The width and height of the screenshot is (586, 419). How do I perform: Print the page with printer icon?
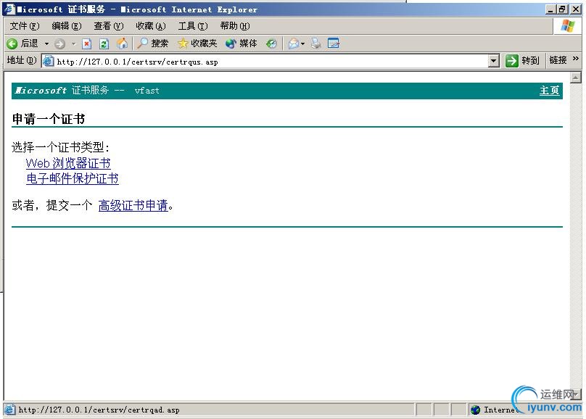tap(316, 43)
